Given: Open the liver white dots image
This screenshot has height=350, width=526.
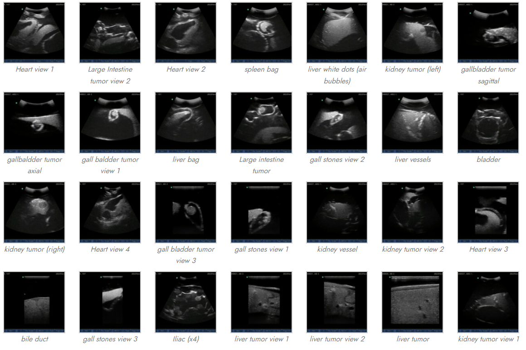Looking at the screenshot, I should [337, 33].
